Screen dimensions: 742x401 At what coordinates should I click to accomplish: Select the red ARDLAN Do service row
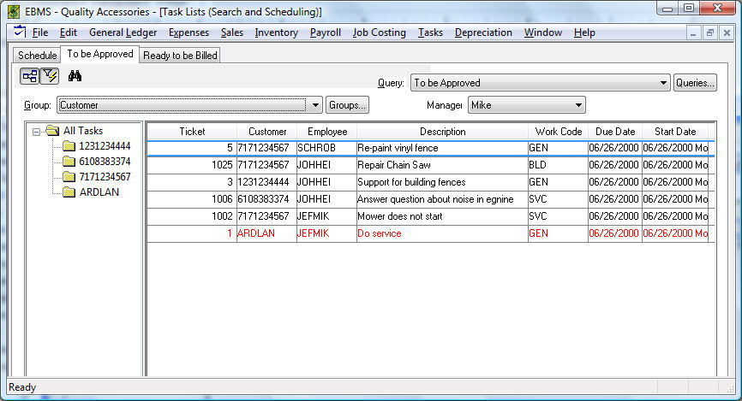tap(428, 233)
